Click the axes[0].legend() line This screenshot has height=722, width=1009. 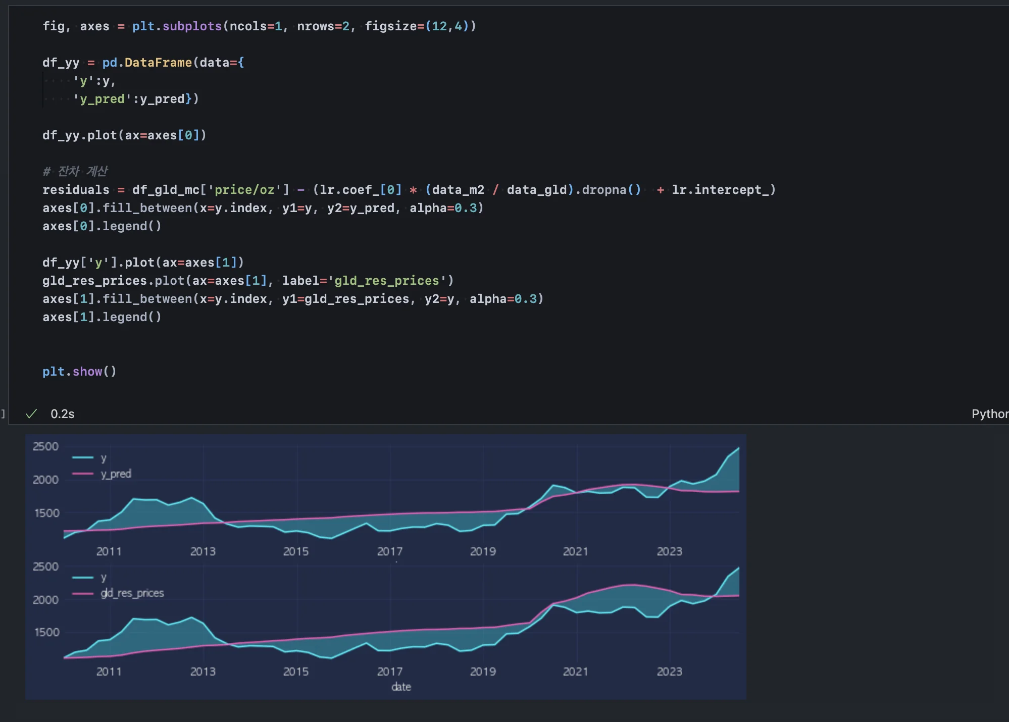pos(102,226)
